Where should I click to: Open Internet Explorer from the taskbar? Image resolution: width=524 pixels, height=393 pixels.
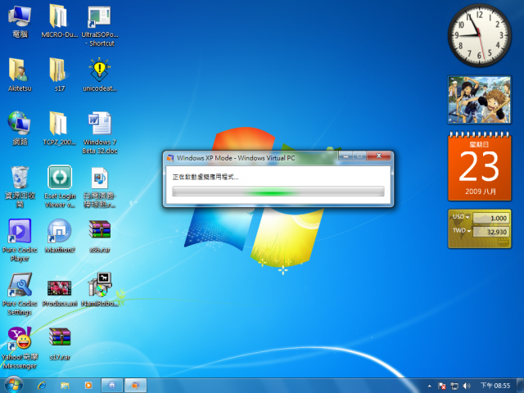(x=42, y=386)
